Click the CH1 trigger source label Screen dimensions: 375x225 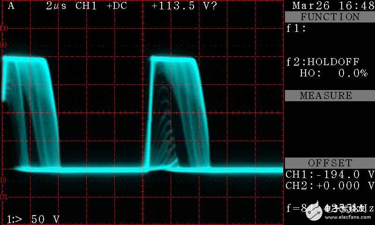(x=86, y=6)
